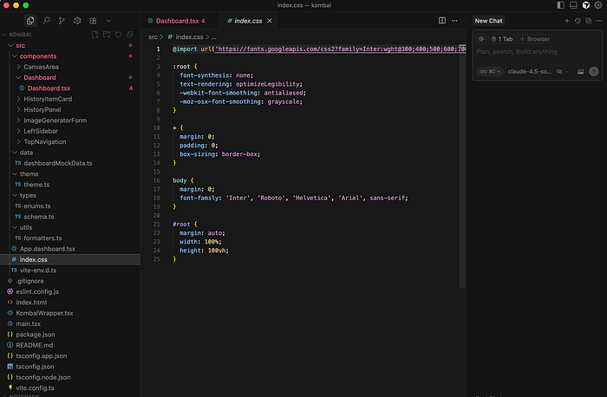
Task: Toggle the Kombai cube panel icon
Action: coord(585,5)
